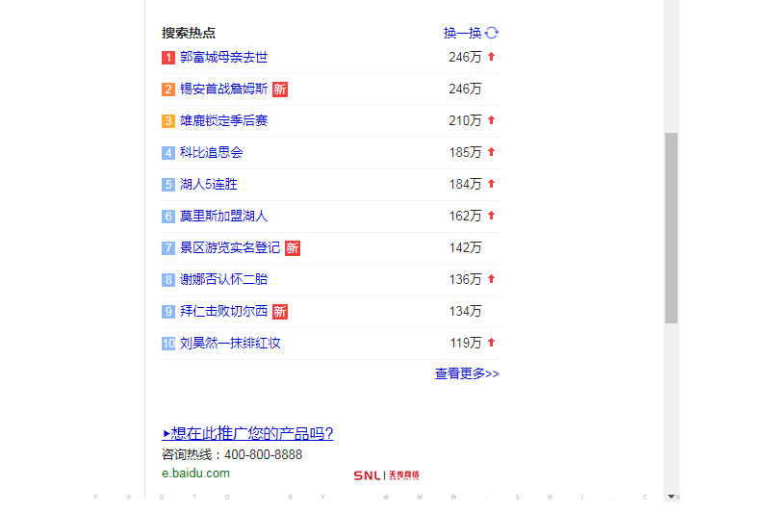Click the red up arrow beside 郭富城母亲去世
770x513 pixels.
491,57
